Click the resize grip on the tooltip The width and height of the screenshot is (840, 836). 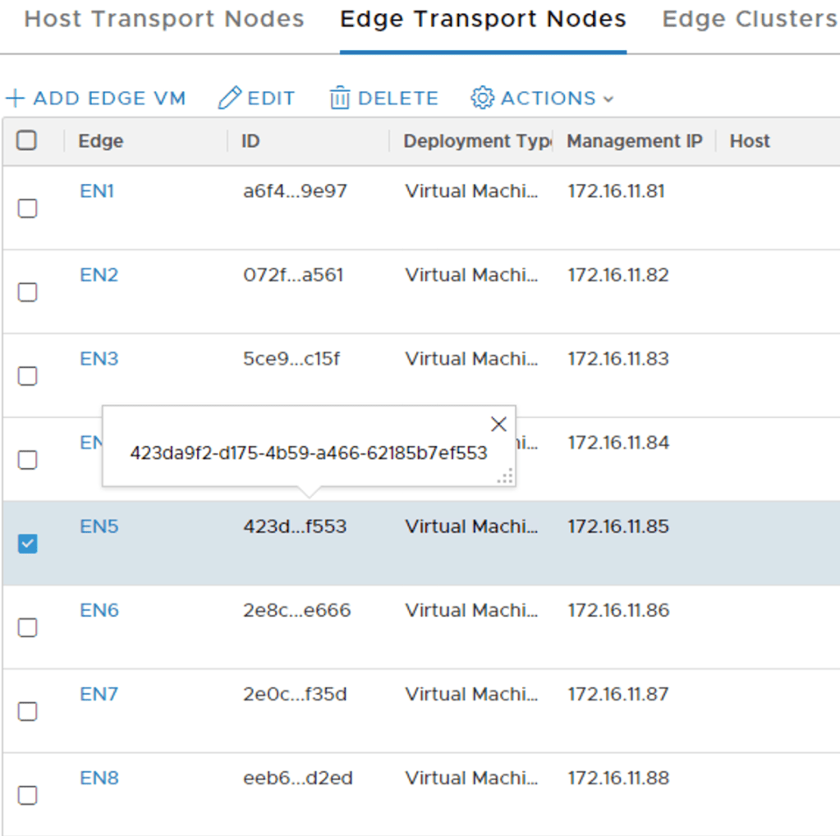(x=506, y=475)
